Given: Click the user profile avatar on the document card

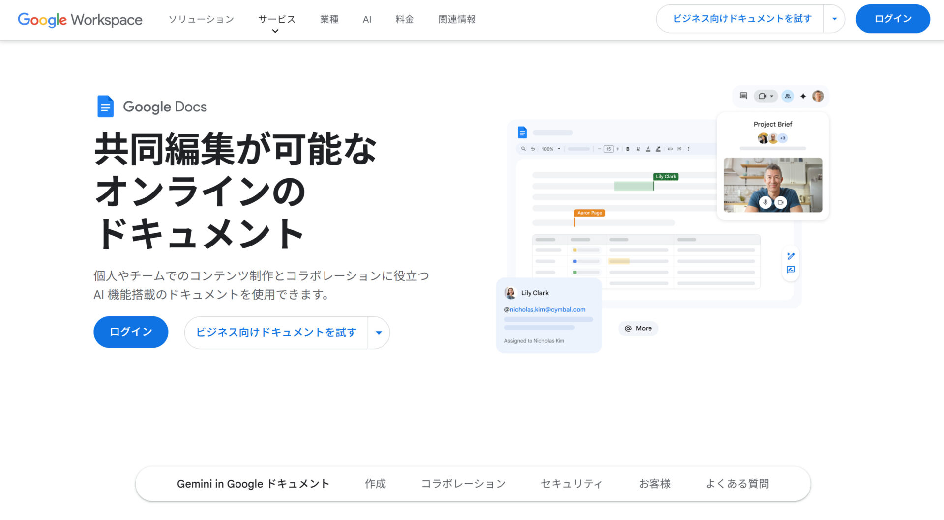Looking at the screenshot, I should point(818,96).
